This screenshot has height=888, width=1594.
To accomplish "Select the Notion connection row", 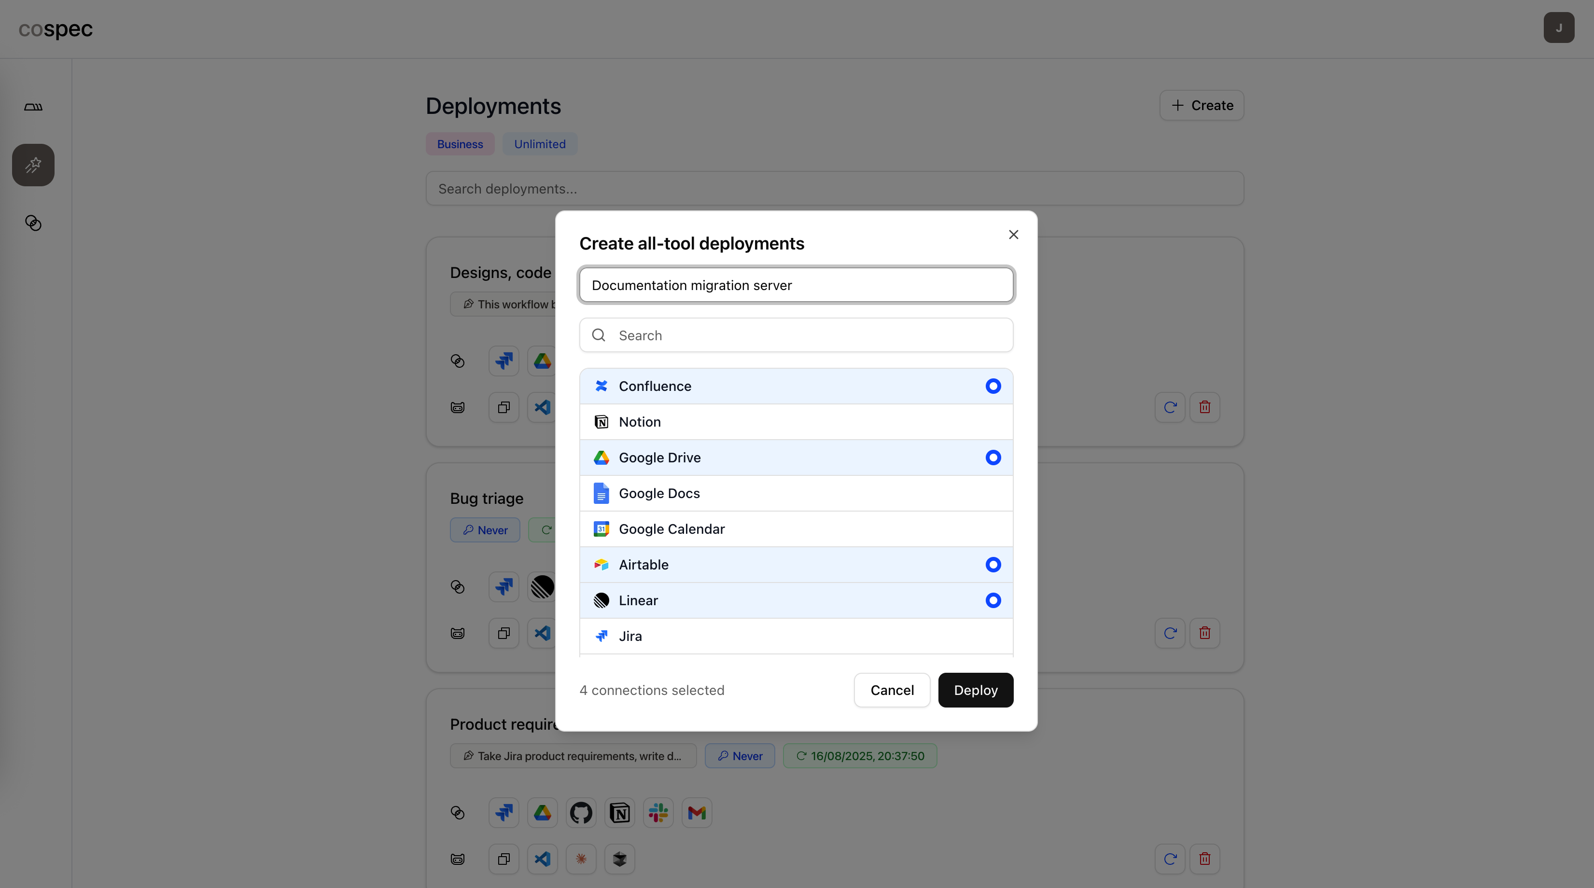I will 796,422.
